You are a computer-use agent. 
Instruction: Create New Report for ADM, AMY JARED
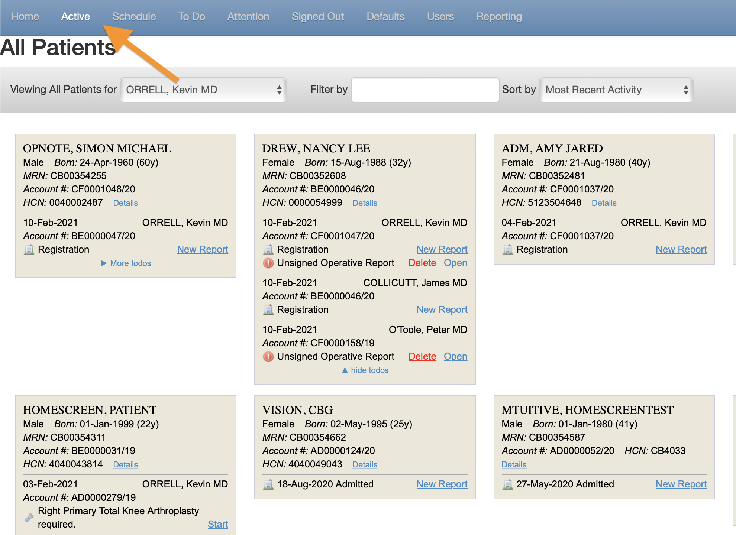click(681, 249)
